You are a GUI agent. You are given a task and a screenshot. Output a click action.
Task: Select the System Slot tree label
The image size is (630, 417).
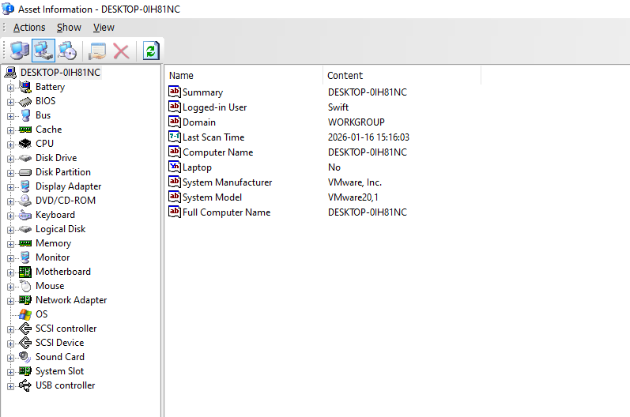click(x=59, y=371)
